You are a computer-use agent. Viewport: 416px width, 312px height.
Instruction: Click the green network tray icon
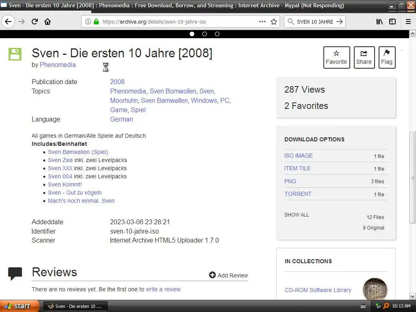pyautogui.click(x=378, y=306)
